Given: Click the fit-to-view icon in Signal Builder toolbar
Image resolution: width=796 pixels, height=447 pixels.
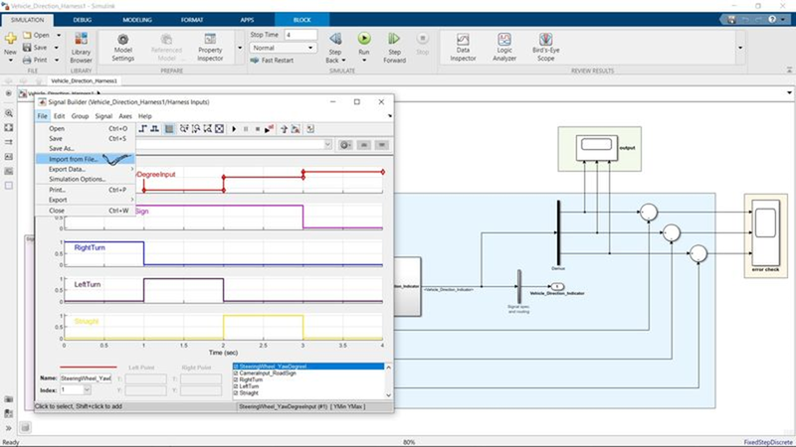Looking at the screenshot, I should point(219,129).
